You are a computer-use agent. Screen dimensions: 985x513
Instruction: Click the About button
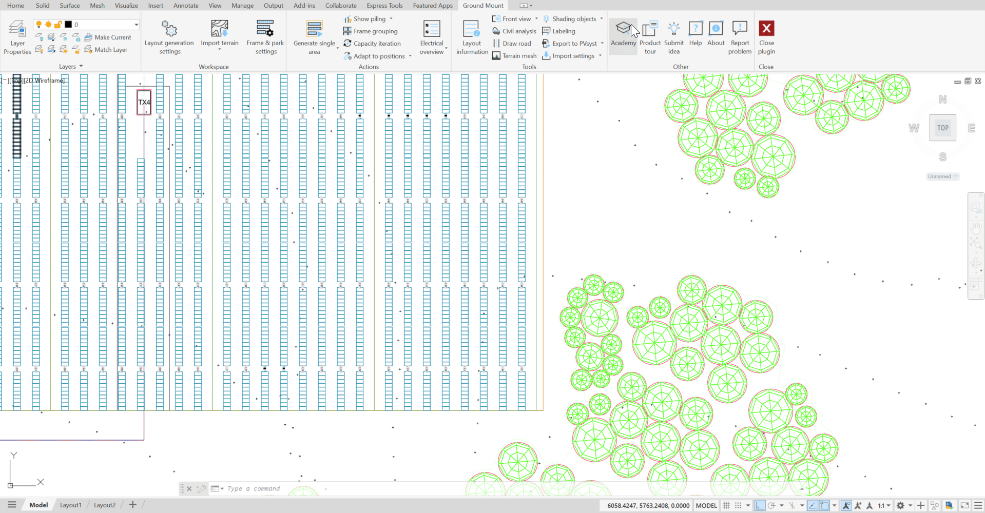click(x=716, y=34)
